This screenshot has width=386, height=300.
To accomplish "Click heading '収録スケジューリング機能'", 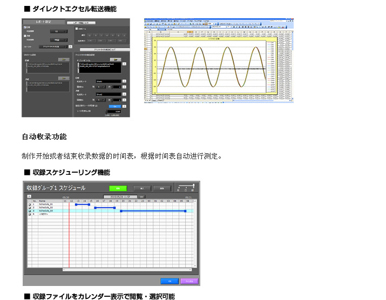I will [x=71, y=173].
